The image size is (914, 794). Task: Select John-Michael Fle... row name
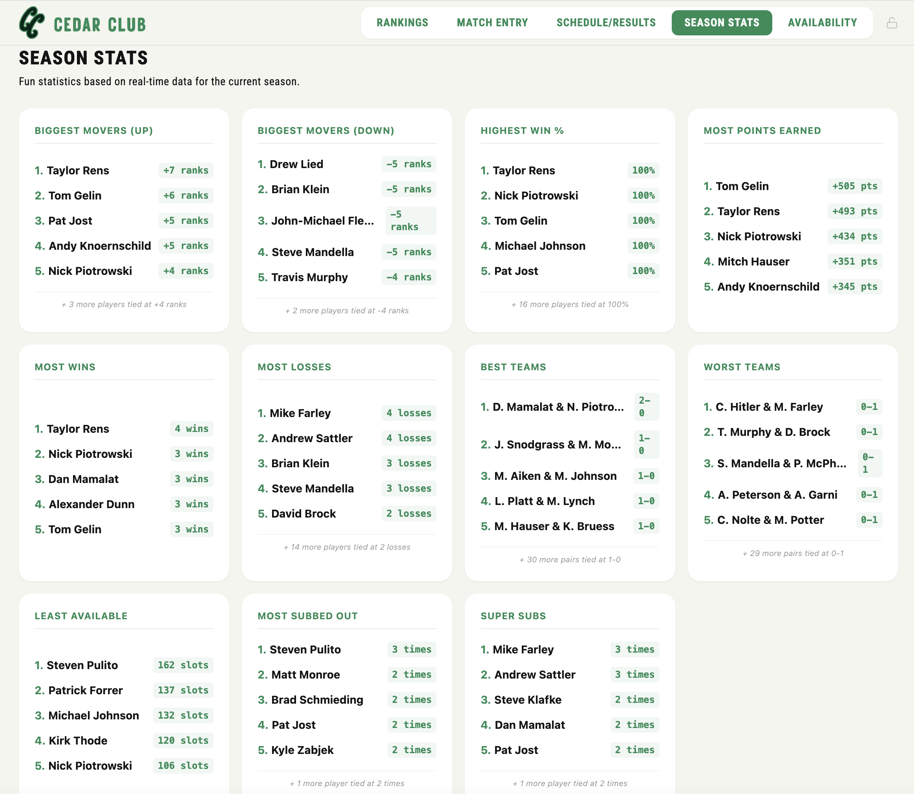(x=323, y=221)
